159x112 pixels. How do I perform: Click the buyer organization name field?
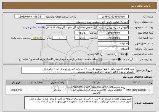[x=82, y=22]
